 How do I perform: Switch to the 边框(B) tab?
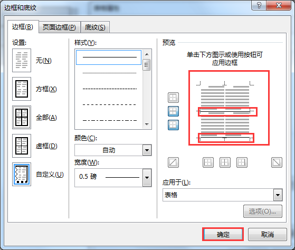coord(23,27)
